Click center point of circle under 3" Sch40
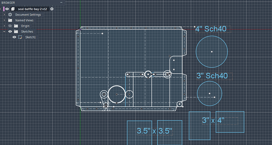The image size is (272, 145). (210, 93)
